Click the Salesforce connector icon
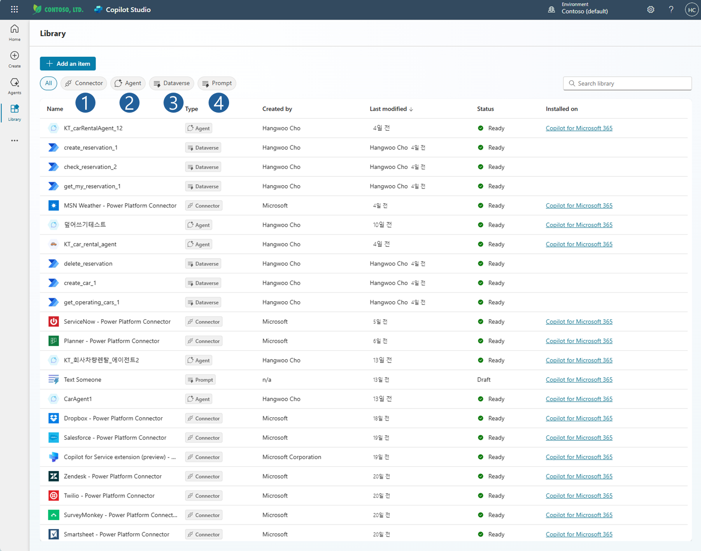701x551 pixels. click(x=53, y=438)
